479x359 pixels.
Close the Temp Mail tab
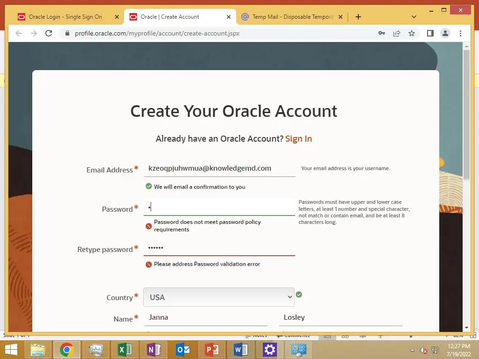click(341, 17)
